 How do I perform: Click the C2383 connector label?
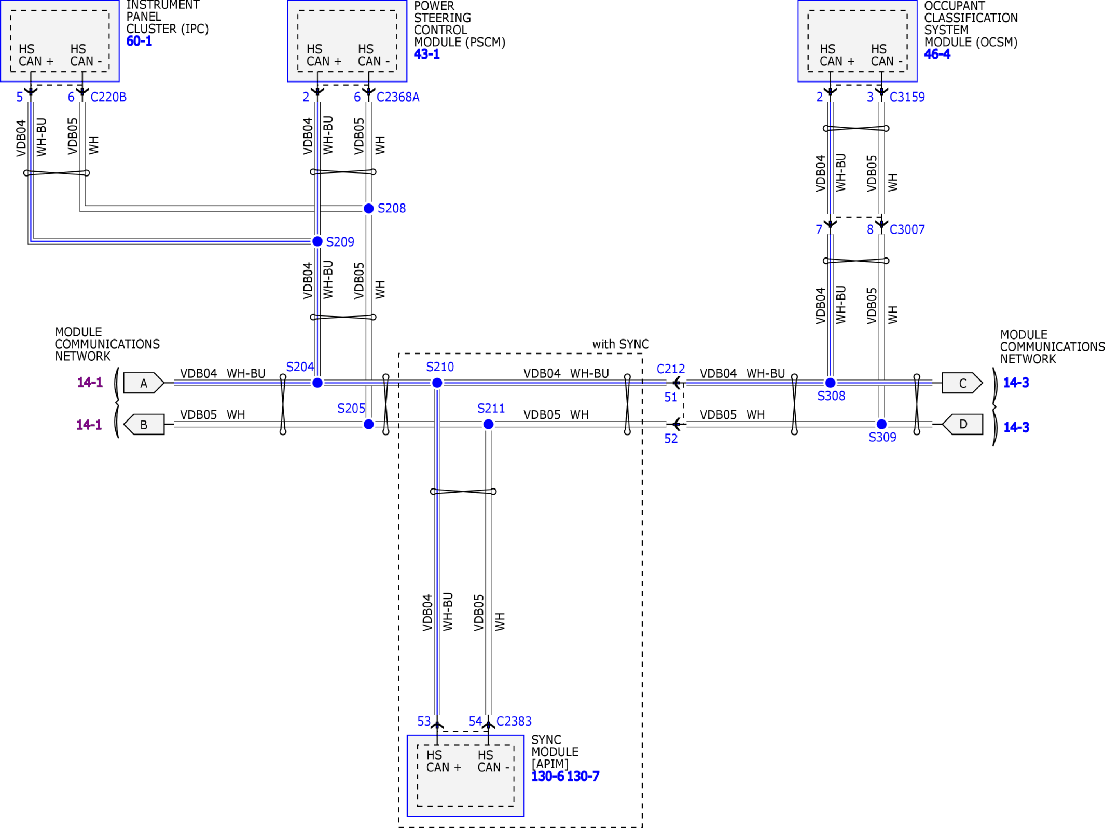514,721
